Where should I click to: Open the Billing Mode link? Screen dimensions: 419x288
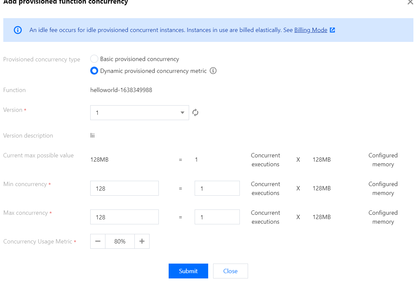tap(311, 30)
